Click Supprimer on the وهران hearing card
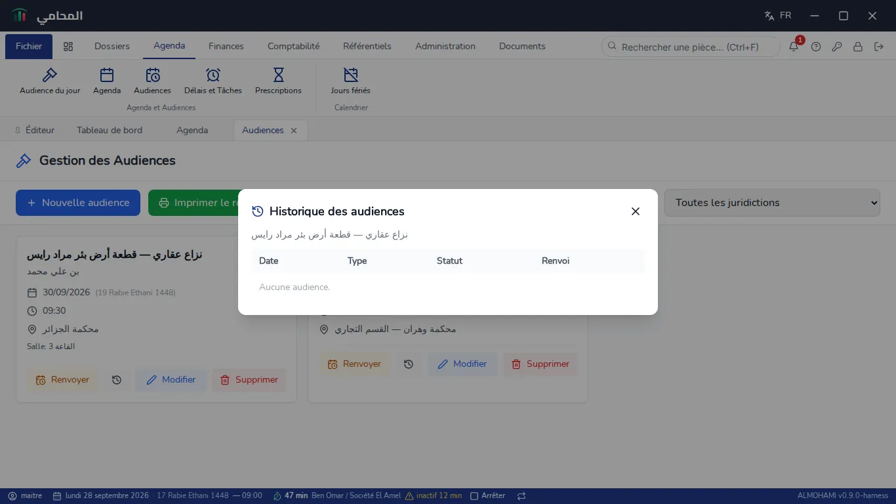The width and height of the screenshot is (896, 504). coord(540,364)
